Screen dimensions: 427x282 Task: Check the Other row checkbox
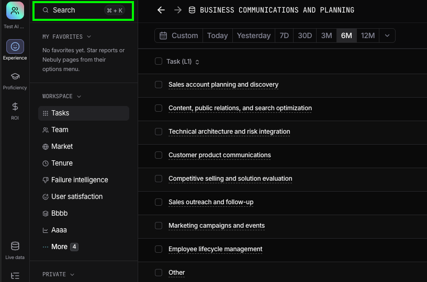pos(159,273)
